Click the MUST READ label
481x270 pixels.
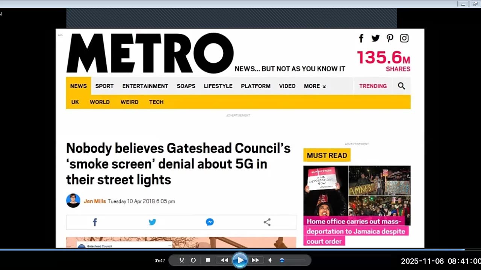[327, 155]
